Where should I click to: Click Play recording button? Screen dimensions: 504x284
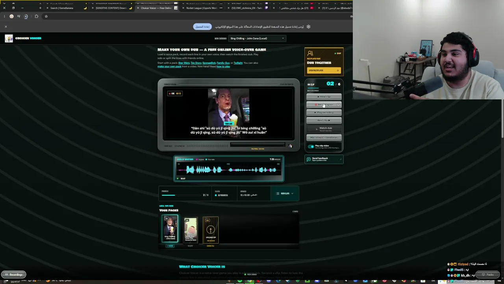[x=324, y=112]
